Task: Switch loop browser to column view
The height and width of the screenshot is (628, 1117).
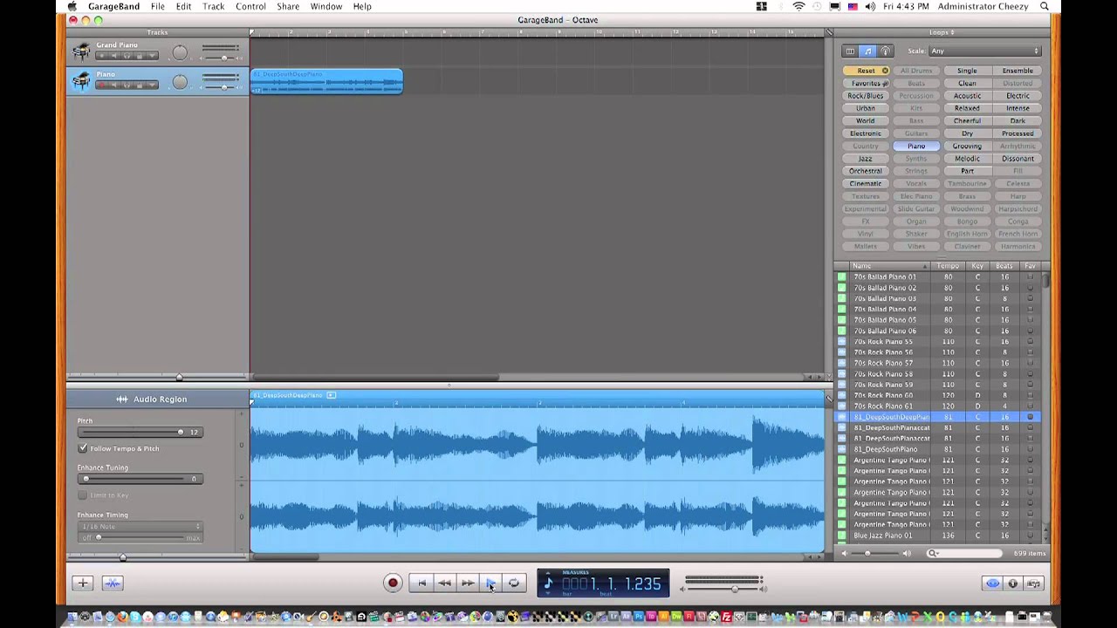Action: pos(850,51)
